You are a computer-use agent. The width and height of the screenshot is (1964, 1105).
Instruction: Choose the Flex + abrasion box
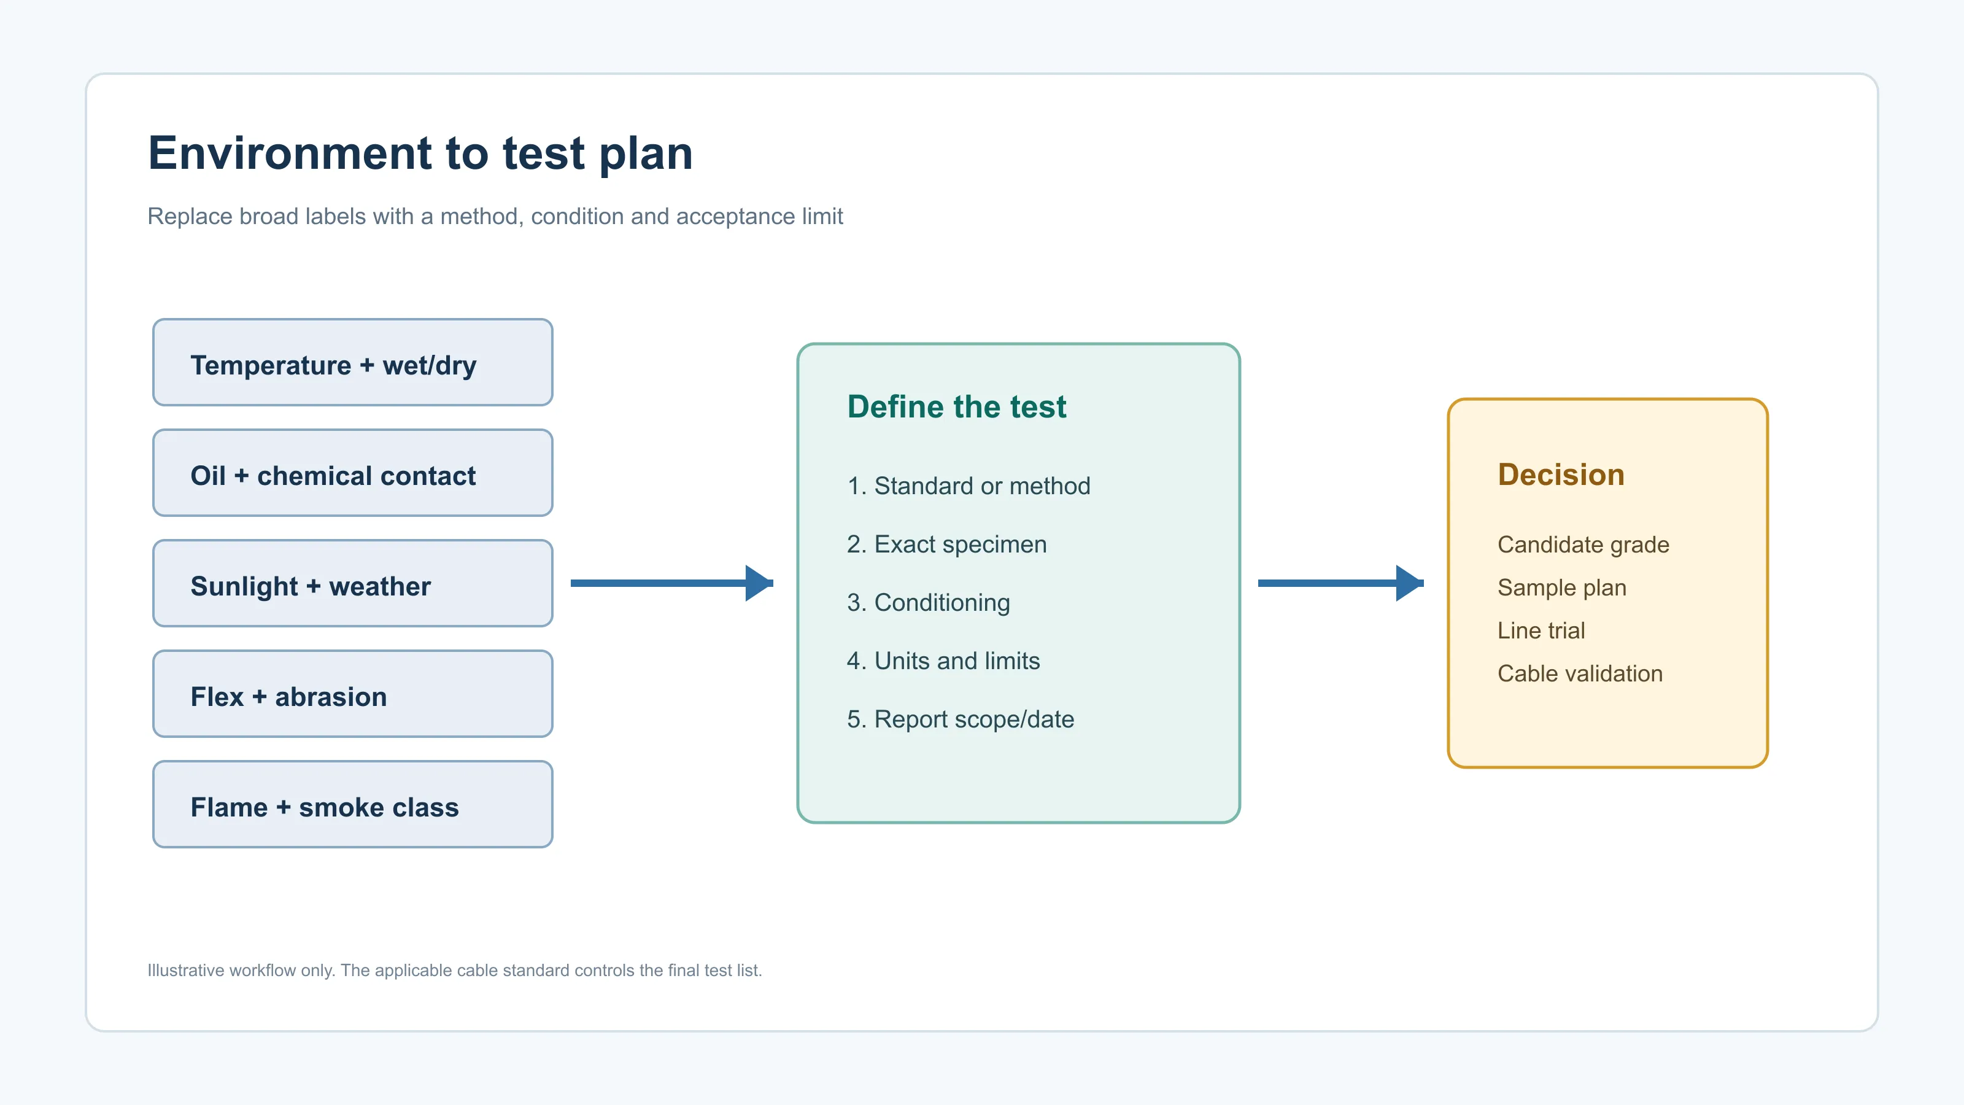pos(352,694)
